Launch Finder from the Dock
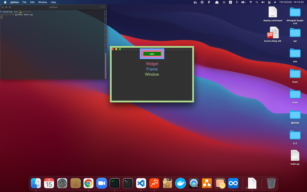The image size is (307, 192). click(36, 183)
